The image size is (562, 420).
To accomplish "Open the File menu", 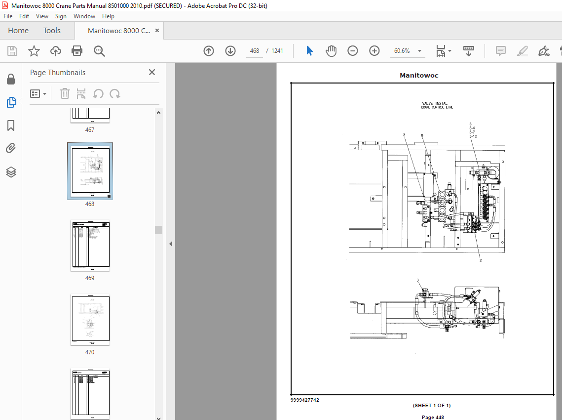I will coord(8,16).
